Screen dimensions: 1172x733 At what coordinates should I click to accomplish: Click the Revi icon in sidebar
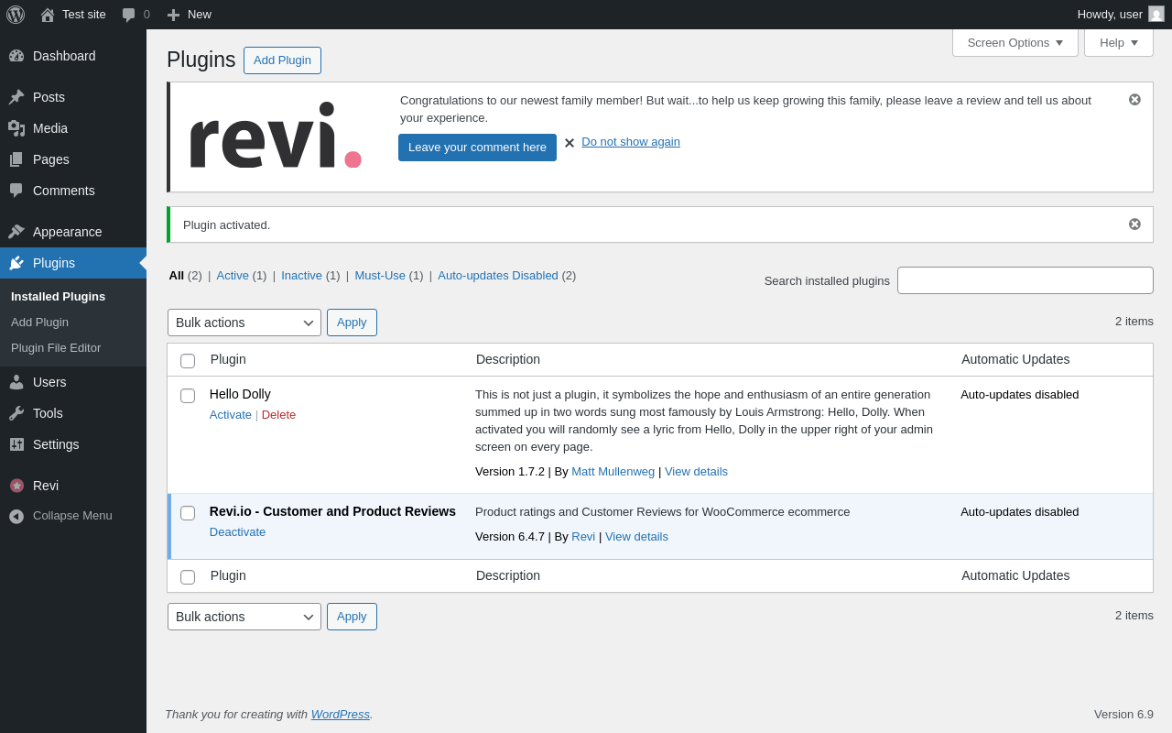coord(16,486)
